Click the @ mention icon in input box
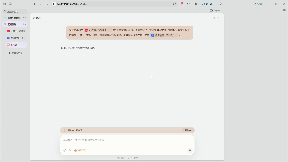This screenshot has height=162, width=288. click(64, 150)
